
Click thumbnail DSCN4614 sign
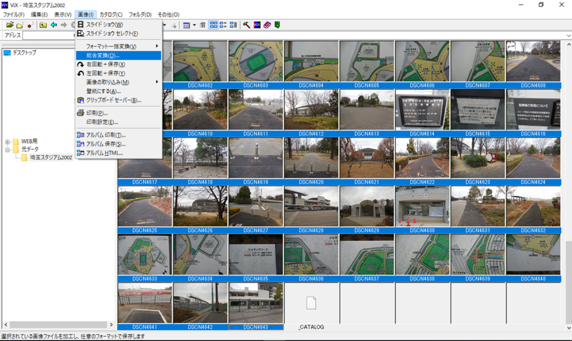point(422,109)
